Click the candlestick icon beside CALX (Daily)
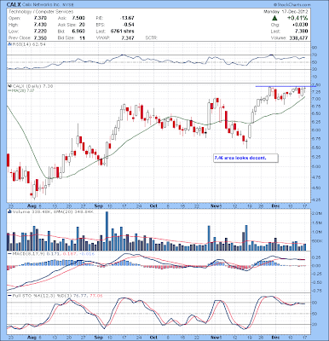This screenshot has height=341, width=329. [9, 86]
